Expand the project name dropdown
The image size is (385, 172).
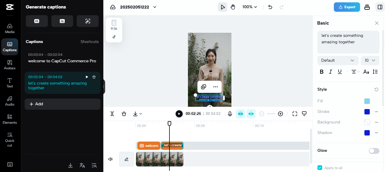[x=155, y=7]
